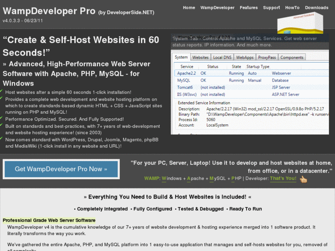Screen dimensions: 335x251
Task: Select the System tab in screenshot
Action: 181,57
